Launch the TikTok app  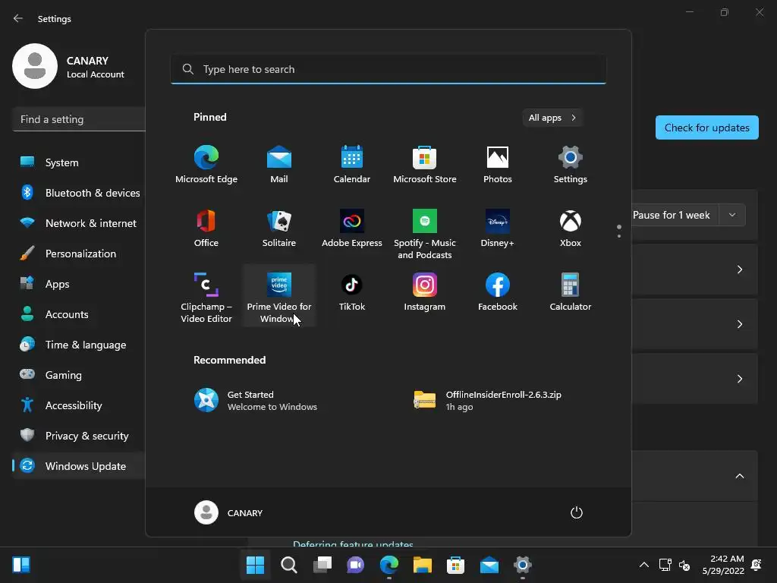(x=352, y=292)
